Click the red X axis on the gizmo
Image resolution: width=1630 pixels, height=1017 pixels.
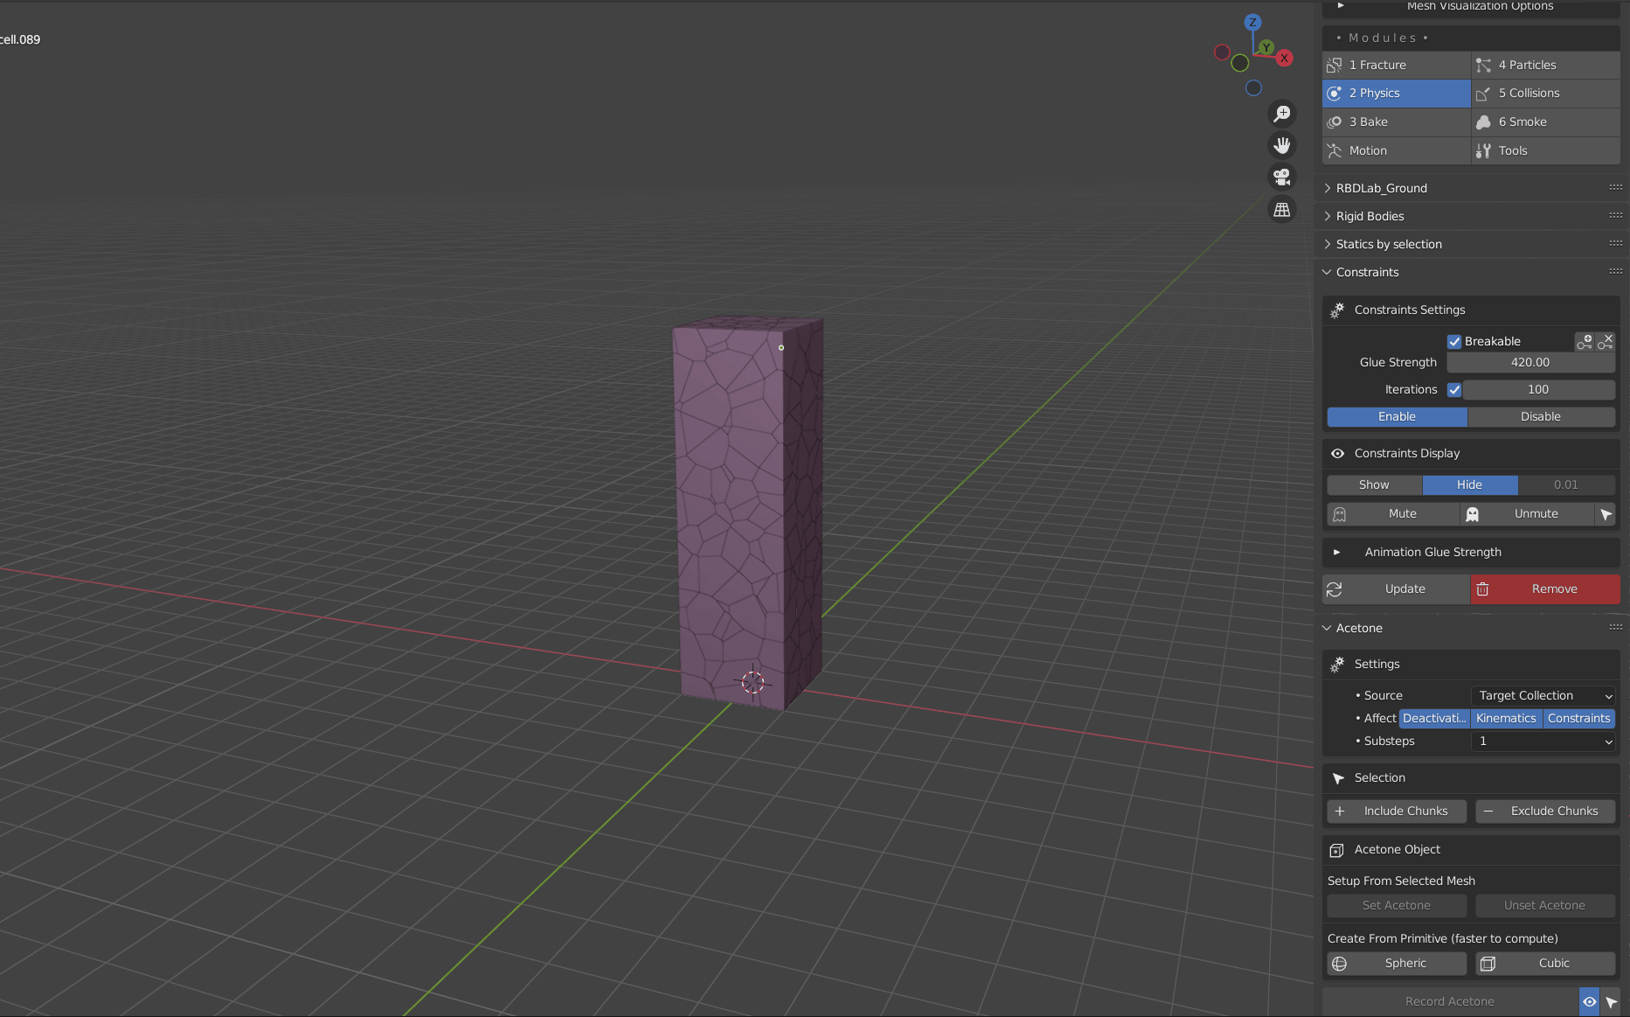click(x=1284, y=58)
